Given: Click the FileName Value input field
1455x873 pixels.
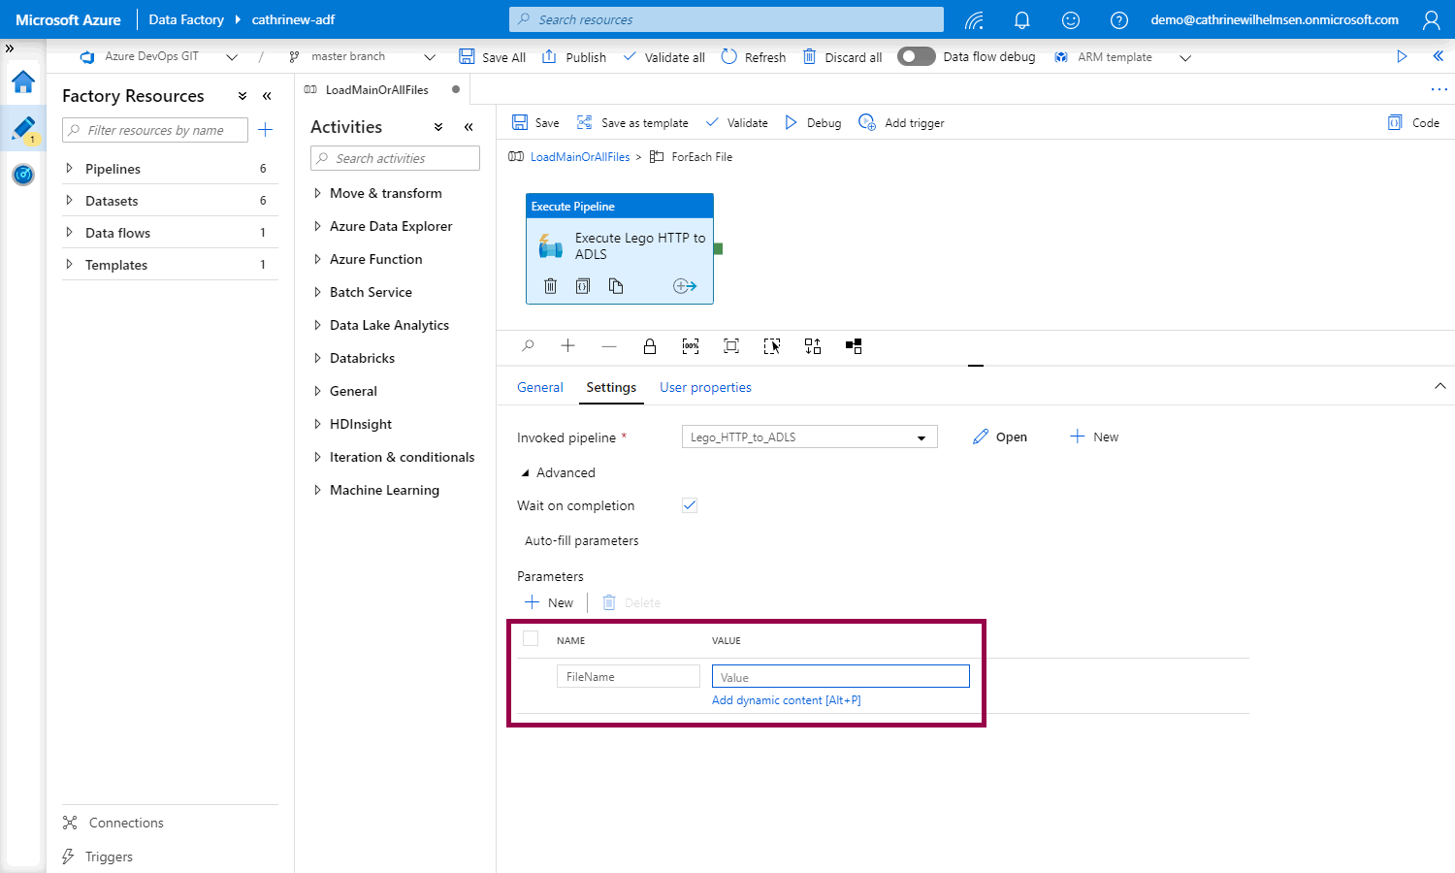Looking at the screenshot, I should click(x=840, y=677).
